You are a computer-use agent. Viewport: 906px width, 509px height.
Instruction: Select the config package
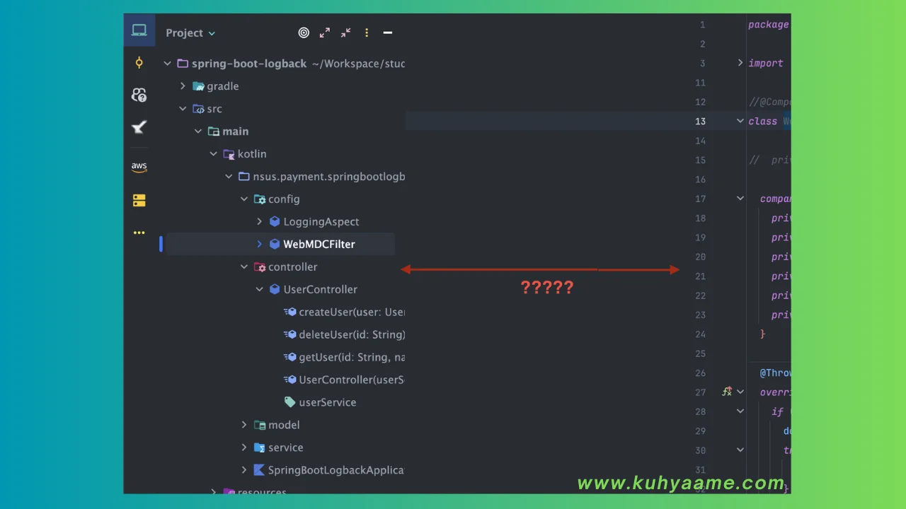coord(284,199)
